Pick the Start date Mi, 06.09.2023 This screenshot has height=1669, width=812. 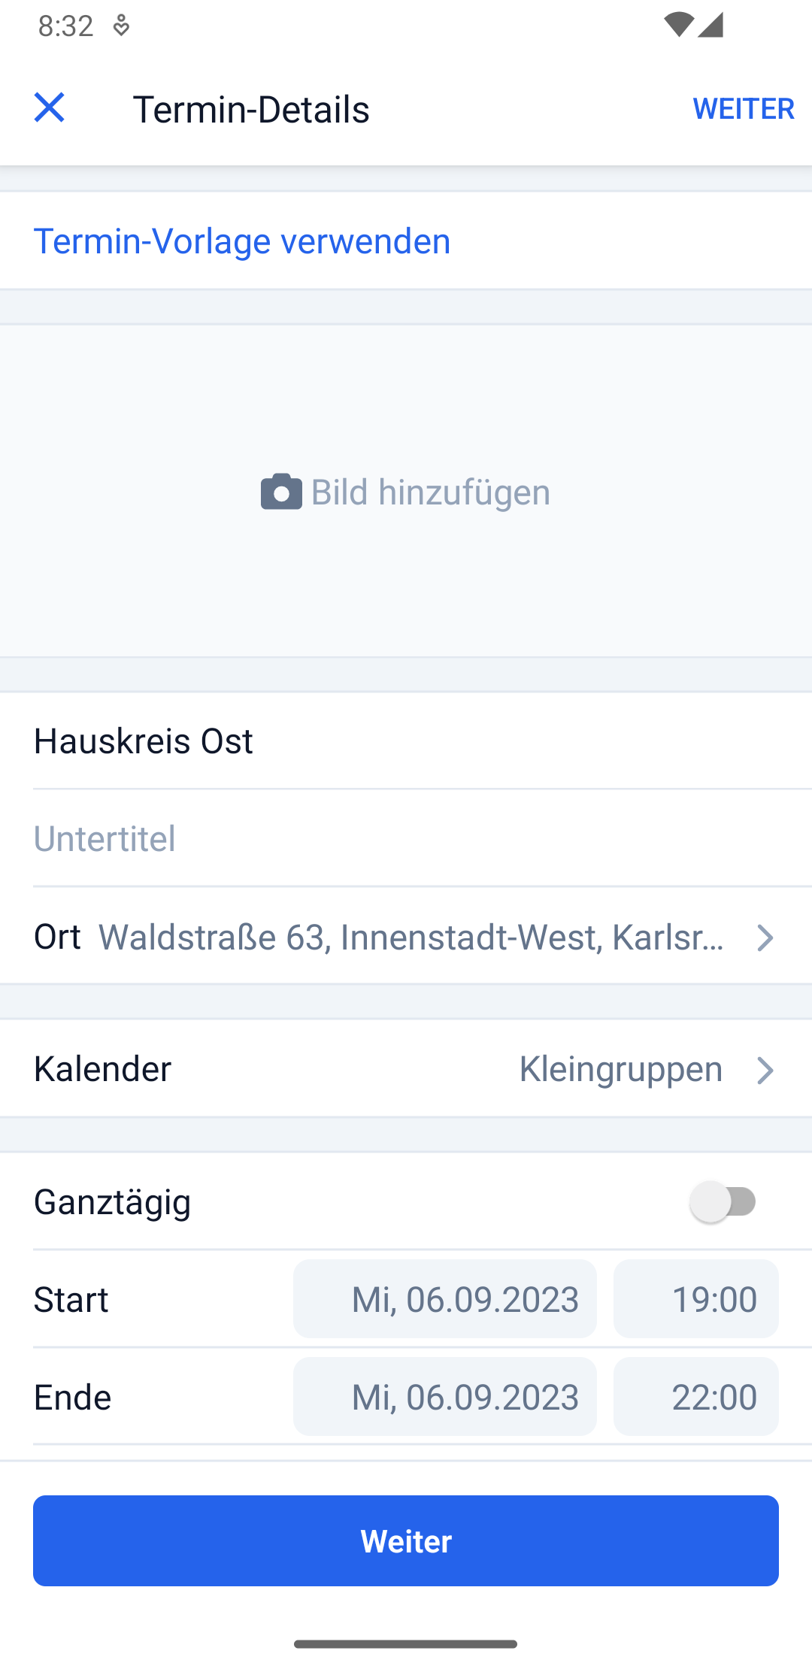pyautogui.click(x=445, y=1299)
